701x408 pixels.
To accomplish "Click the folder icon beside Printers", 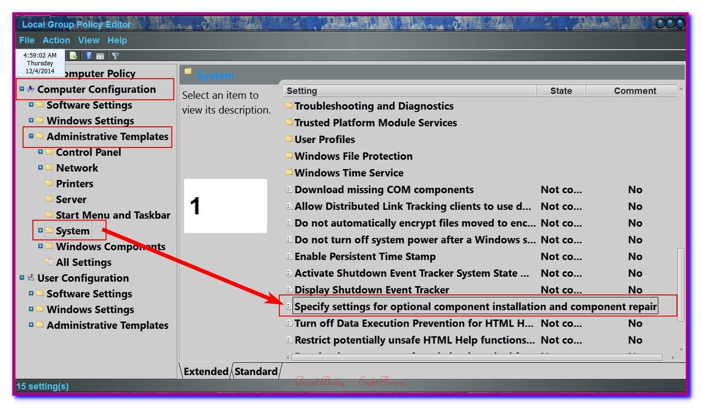I will [49, 183].
